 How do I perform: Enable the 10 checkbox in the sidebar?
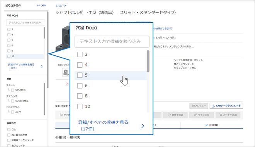click(x=9, y=56)
